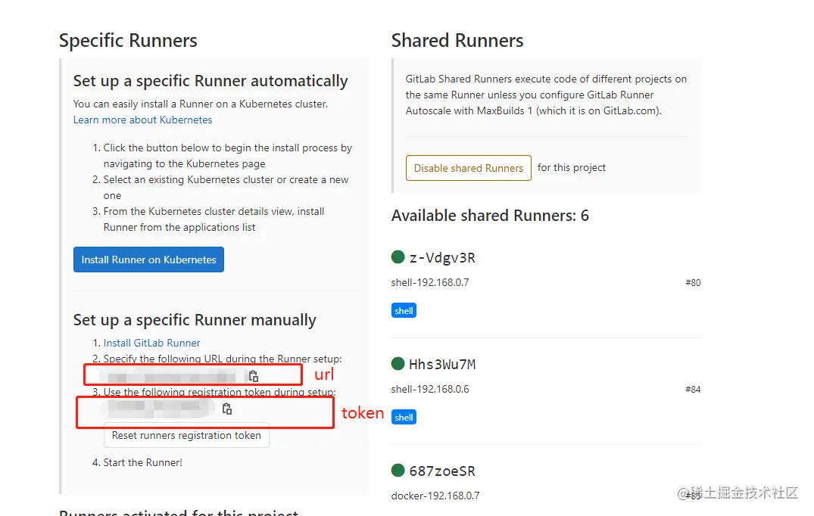Select runner name 687zoeSR
The image size is (814, 516).
442,471
